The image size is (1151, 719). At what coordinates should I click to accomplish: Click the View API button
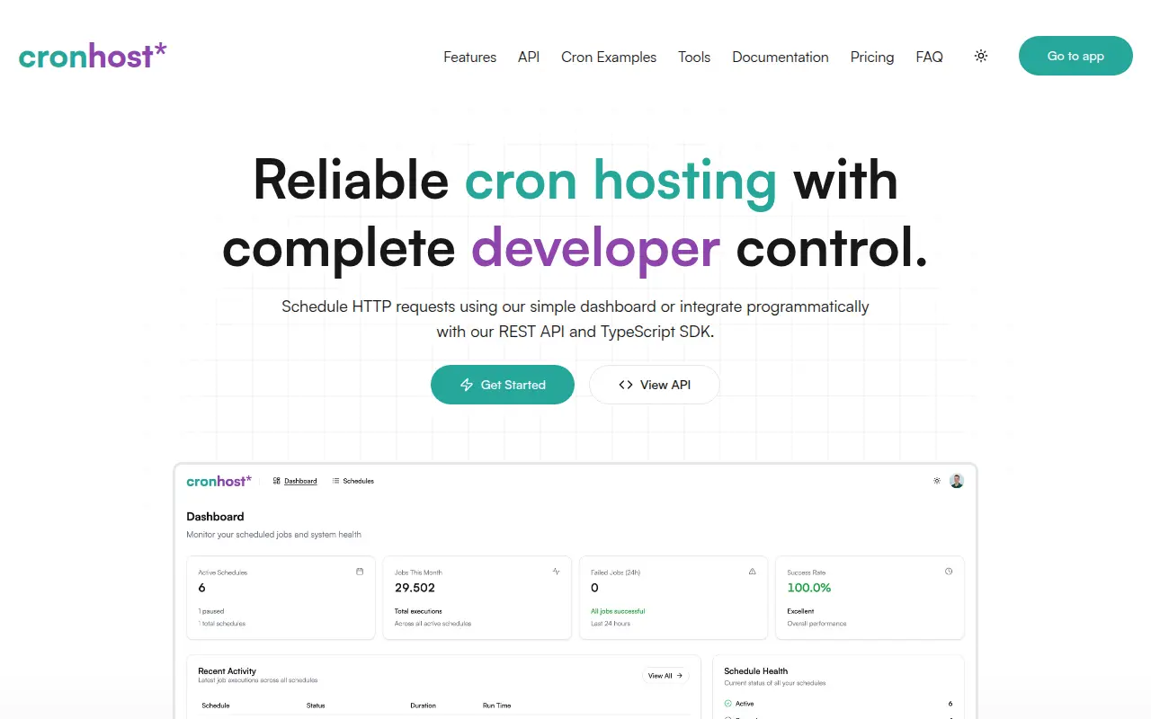(655, 385)
